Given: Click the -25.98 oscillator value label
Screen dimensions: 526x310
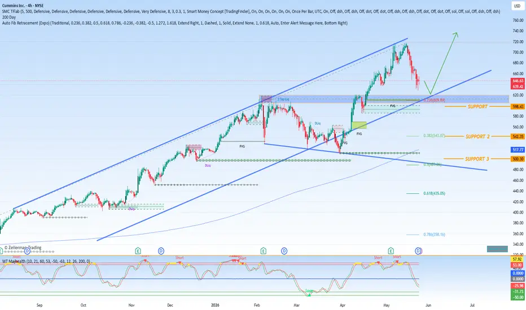Looking at the screenshot, I should coord(518,286).
